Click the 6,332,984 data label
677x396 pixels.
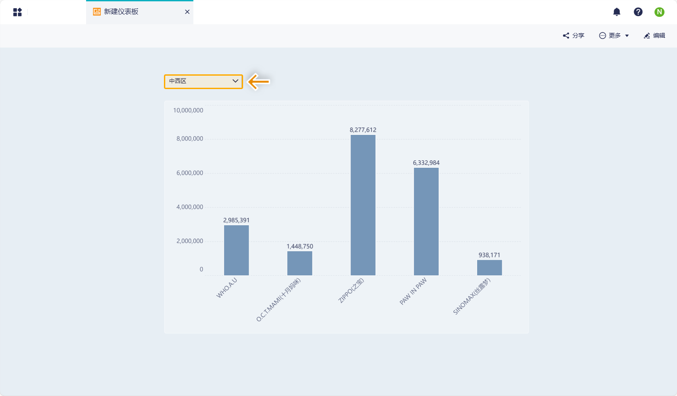click(x=426, y=163)
